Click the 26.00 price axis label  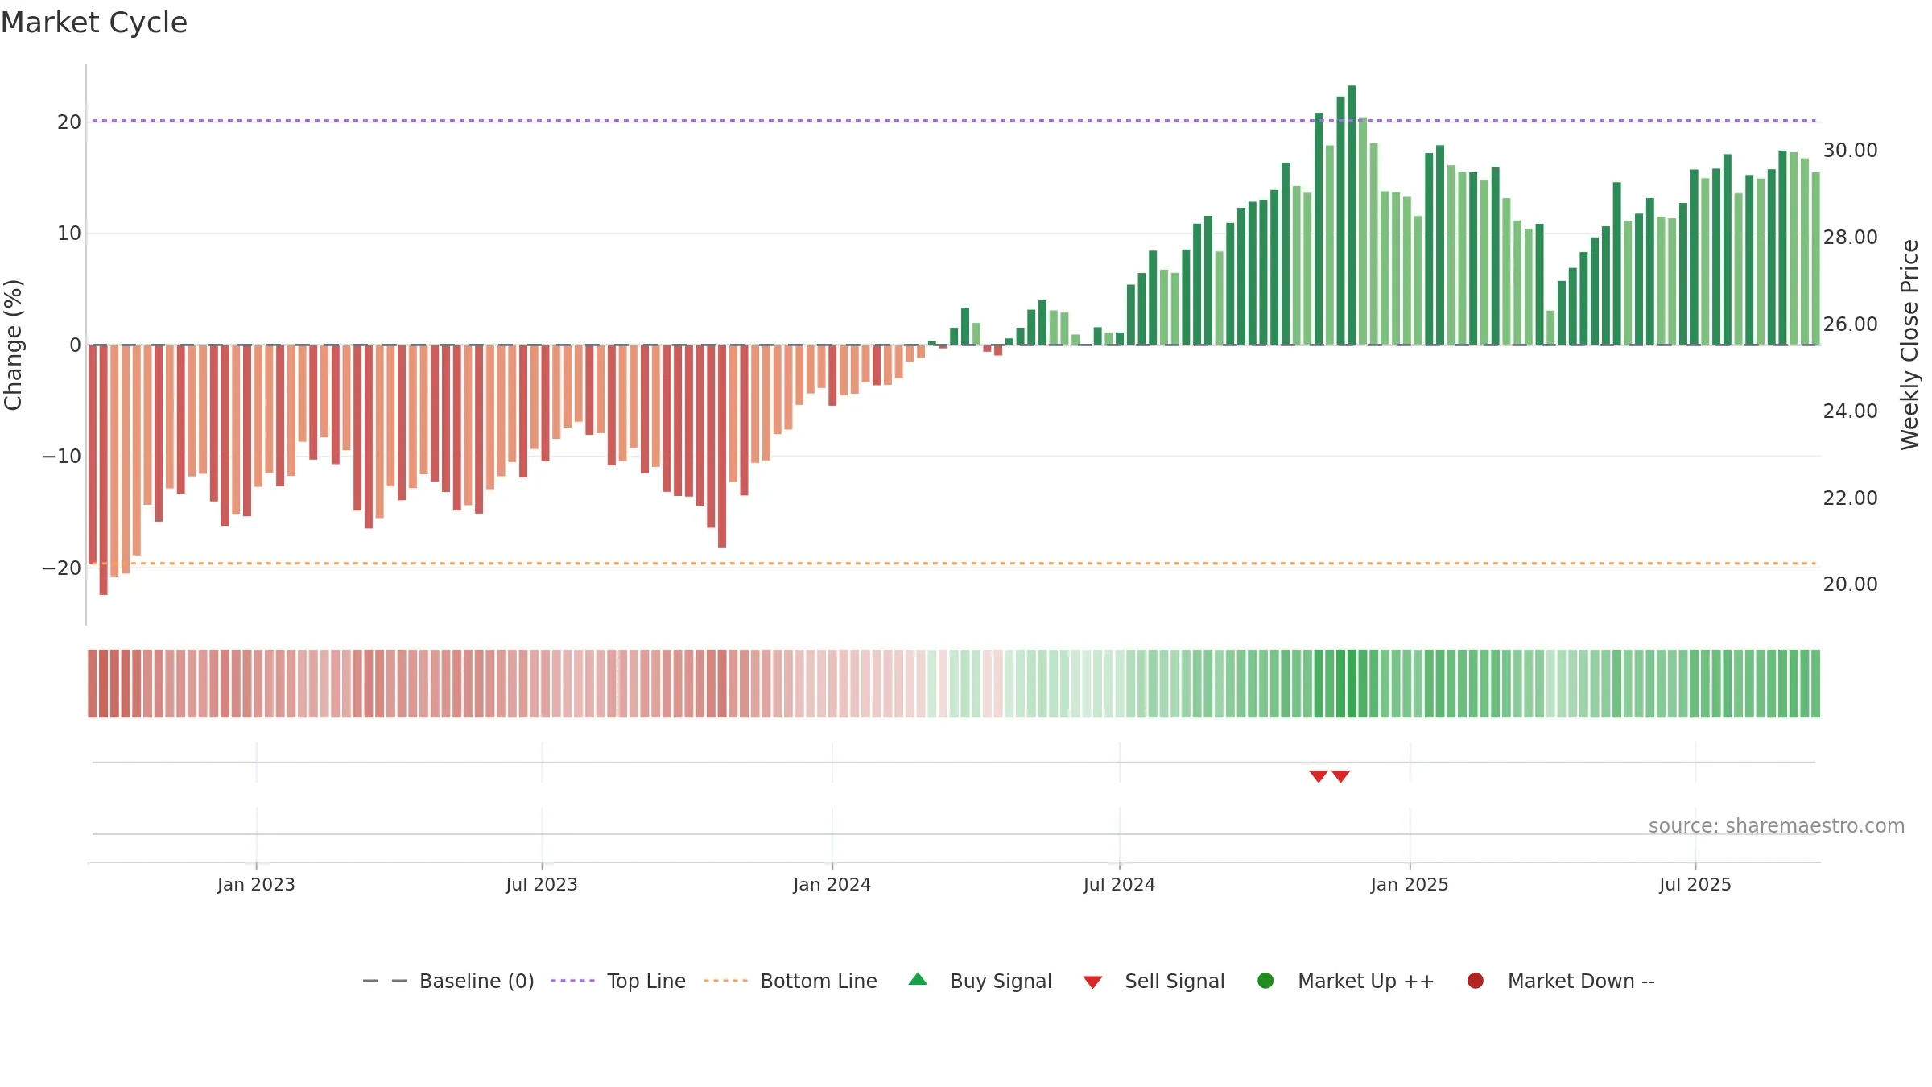click(1850, 324)
